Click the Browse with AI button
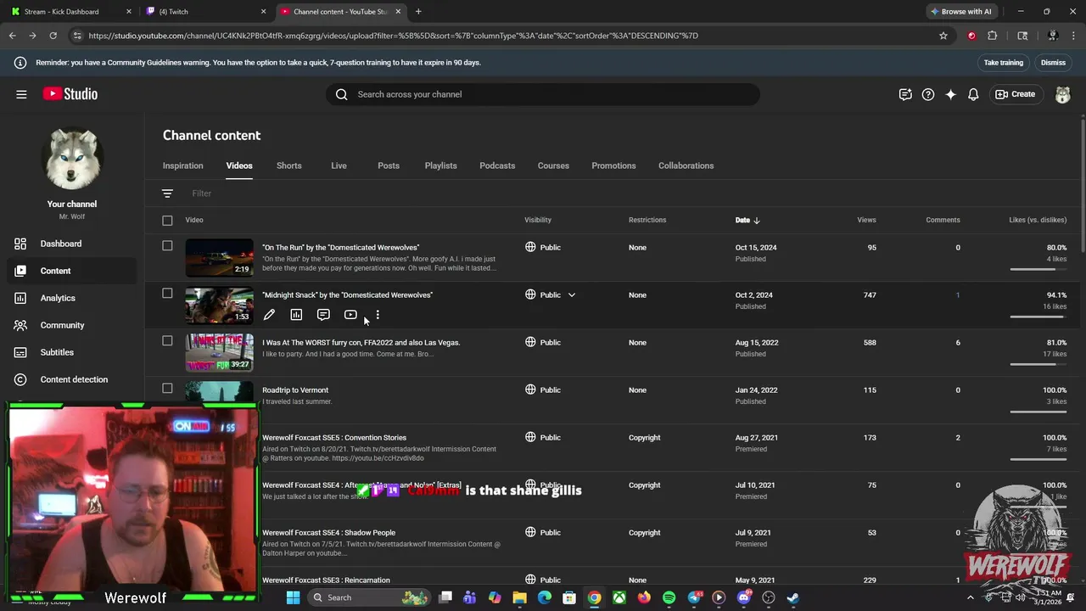This screenshot has width=1086, height=611. point(960,12)
